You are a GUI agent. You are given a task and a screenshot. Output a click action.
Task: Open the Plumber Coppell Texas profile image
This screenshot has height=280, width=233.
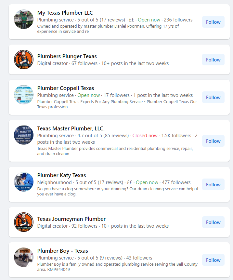pos(23,95)
